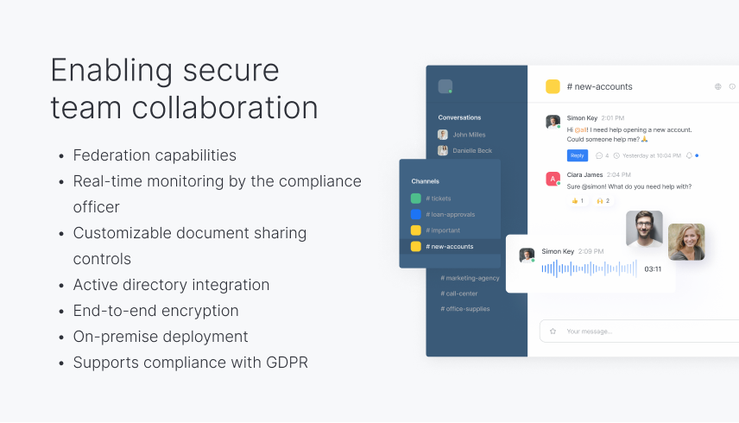Click Danielle Beck's avatar in Conversations
The width and height of the screenshot is (739, 423).
pyautogui.click(x=443, y=151)
